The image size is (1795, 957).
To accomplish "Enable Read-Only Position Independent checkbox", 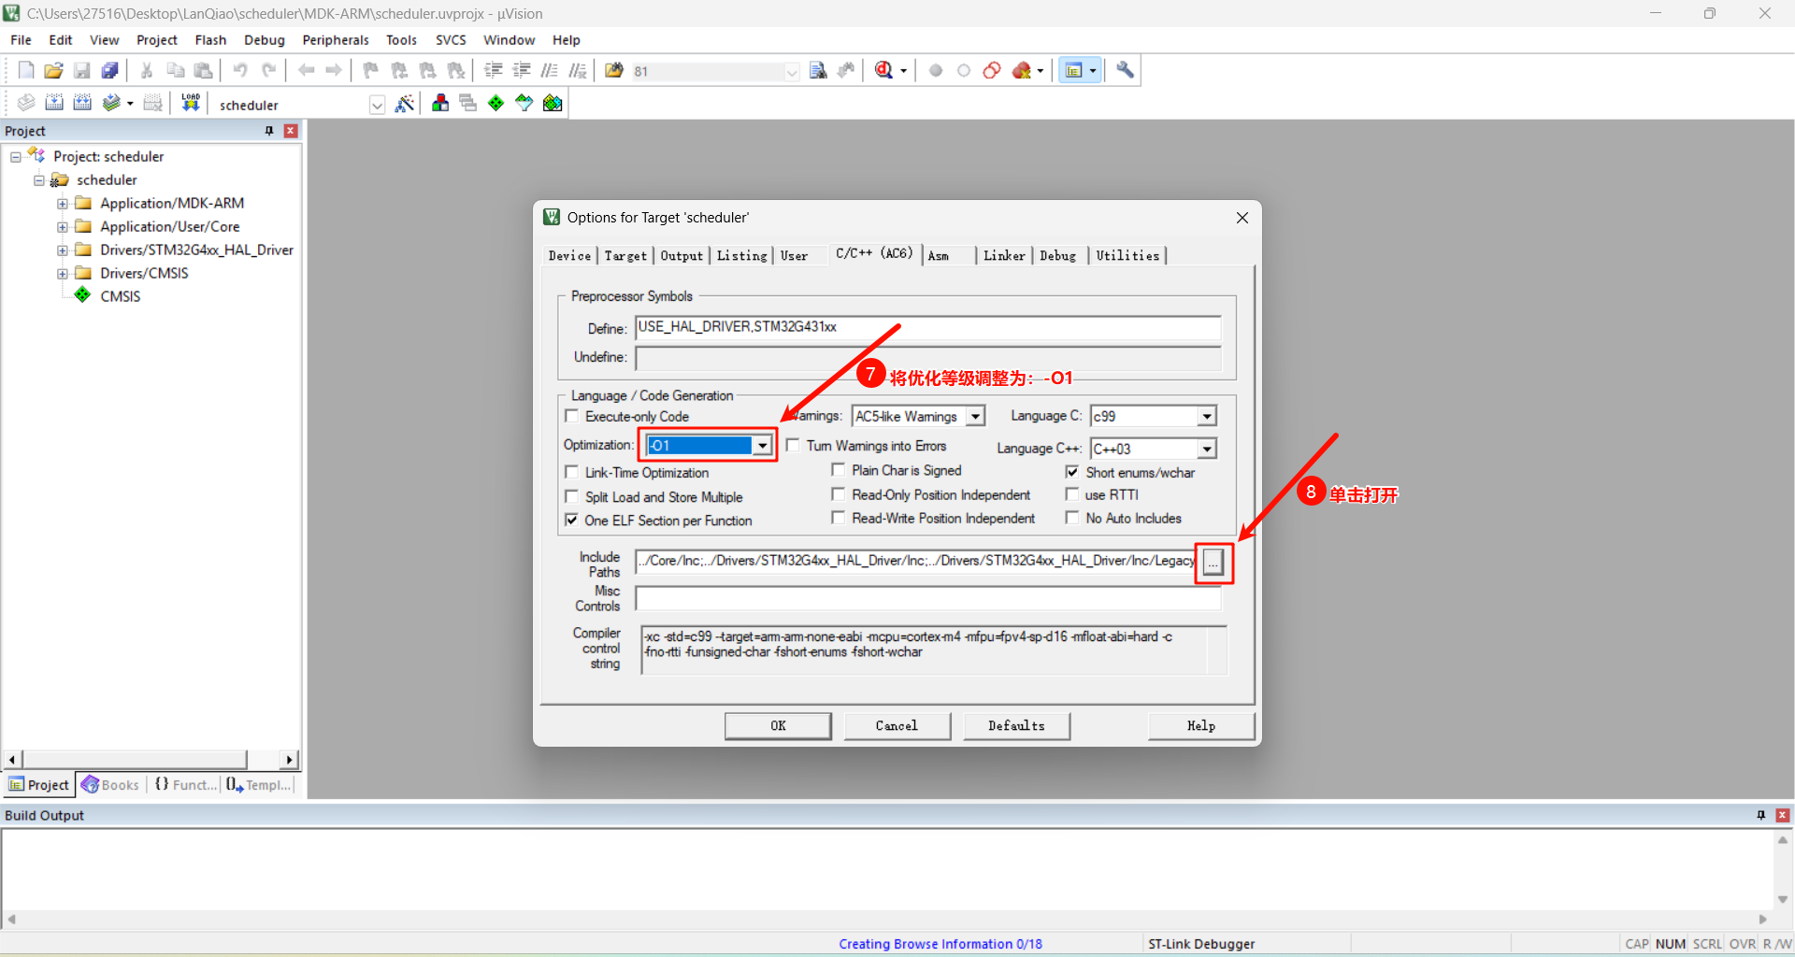I will 839,494.
